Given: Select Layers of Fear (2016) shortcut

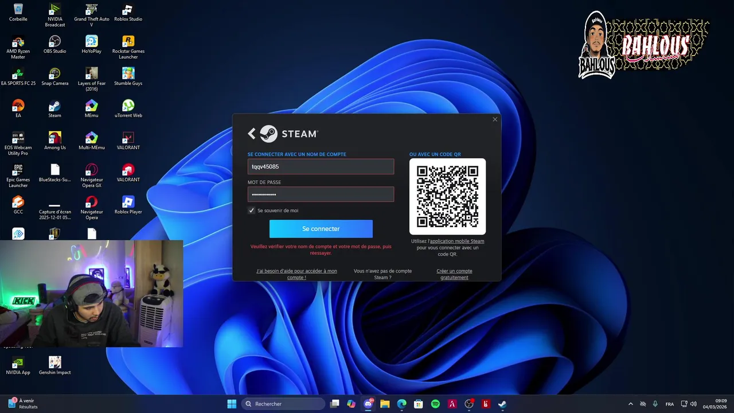Looking at the screenshot, I should [92, 80].
